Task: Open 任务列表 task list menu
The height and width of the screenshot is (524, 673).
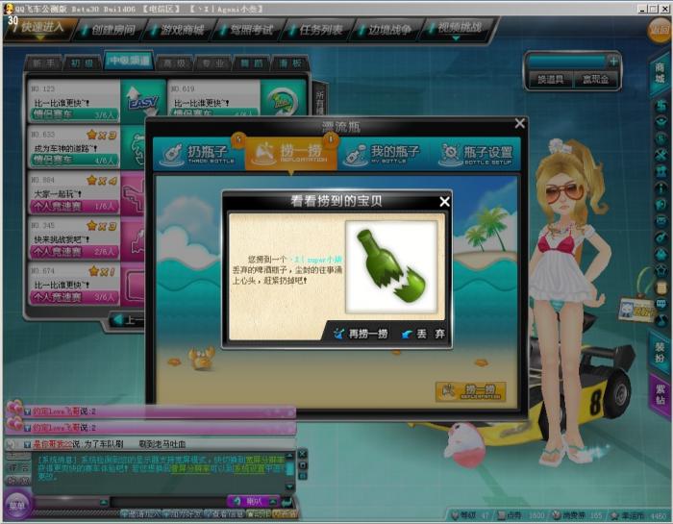Action: pos(317,29)
